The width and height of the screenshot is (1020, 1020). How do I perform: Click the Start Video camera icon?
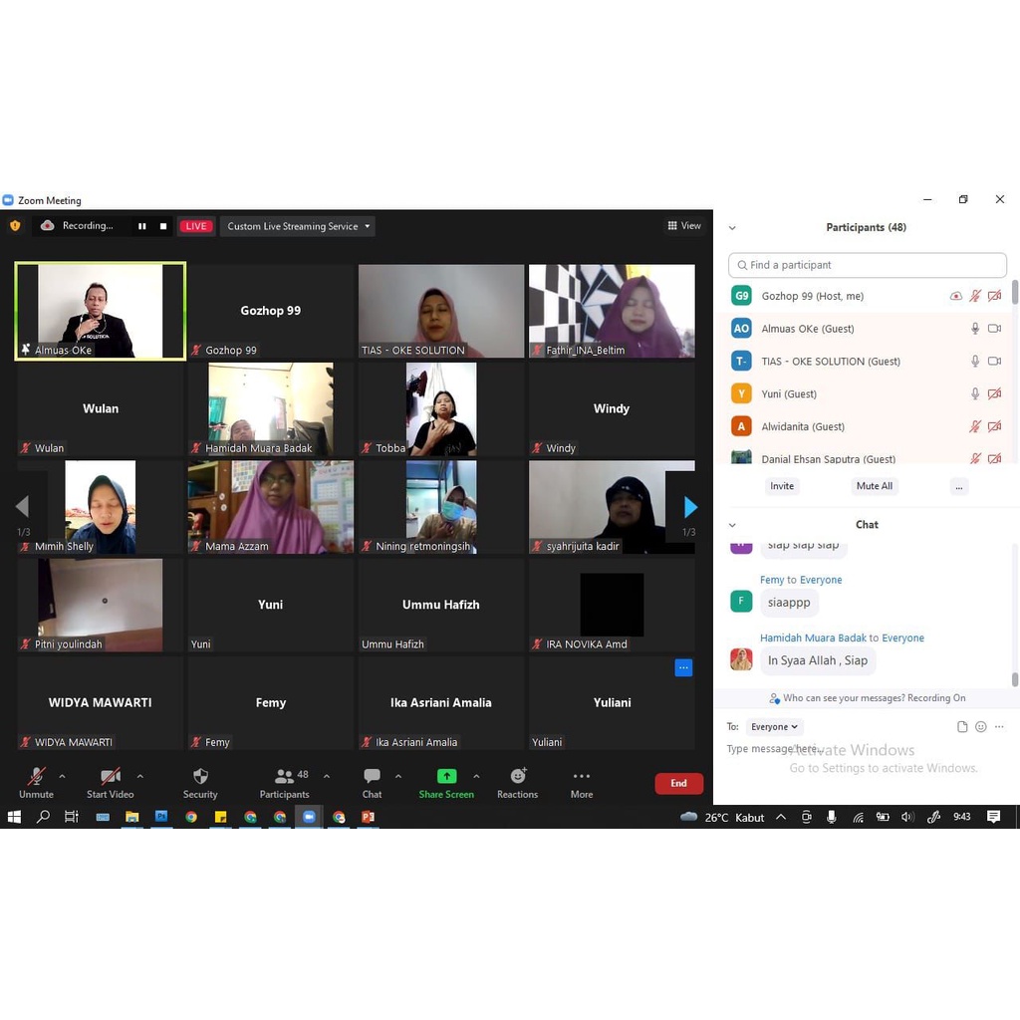(110, 776)
